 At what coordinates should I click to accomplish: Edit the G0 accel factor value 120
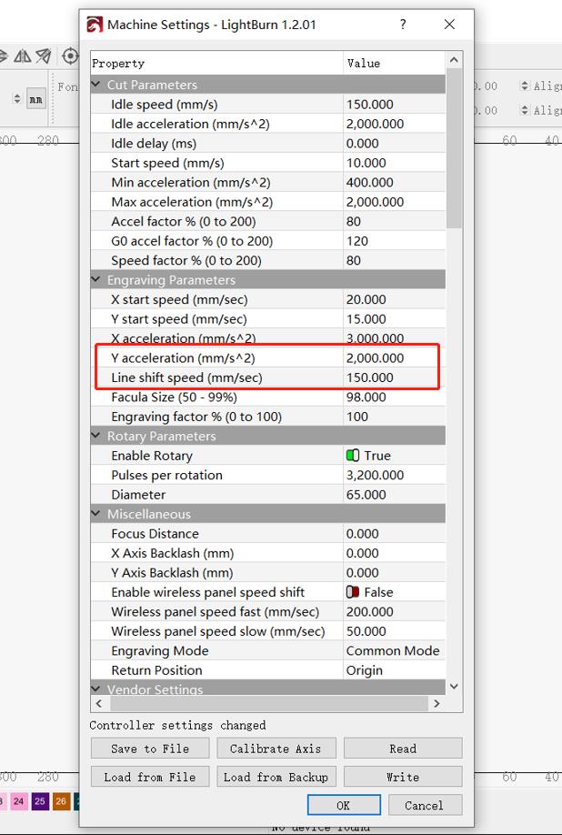coord(395,241)
